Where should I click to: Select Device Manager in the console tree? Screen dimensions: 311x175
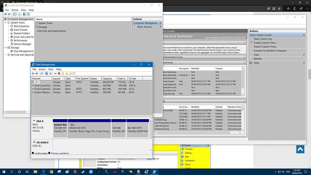coord(22,44)
